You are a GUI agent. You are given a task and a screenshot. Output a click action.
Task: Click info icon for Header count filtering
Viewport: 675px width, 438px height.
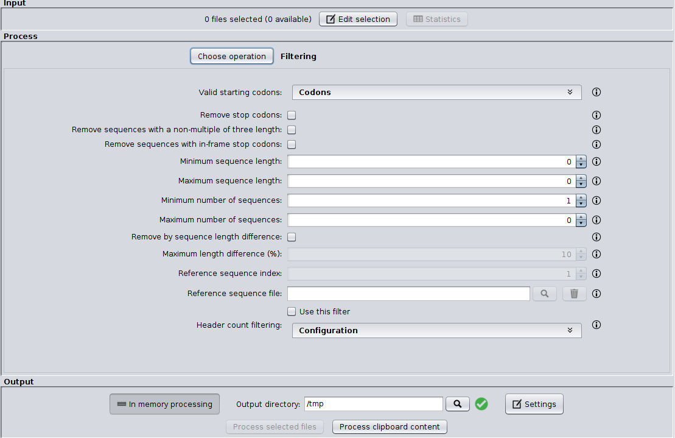(x=596, y=325)
